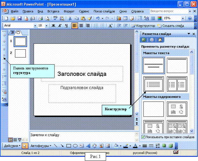Insert WordArt from drawing toolbar

[88, 146]
